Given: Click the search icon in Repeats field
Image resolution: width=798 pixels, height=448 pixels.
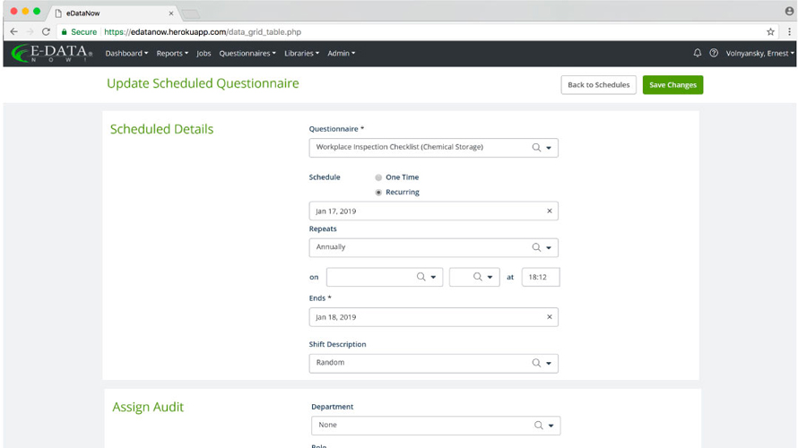Looking at the screenshot, I should (x=536, y=247).
